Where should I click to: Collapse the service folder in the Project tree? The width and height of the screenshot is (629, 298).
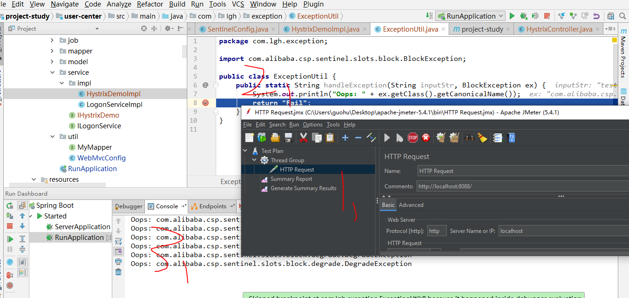coord(52,73)
